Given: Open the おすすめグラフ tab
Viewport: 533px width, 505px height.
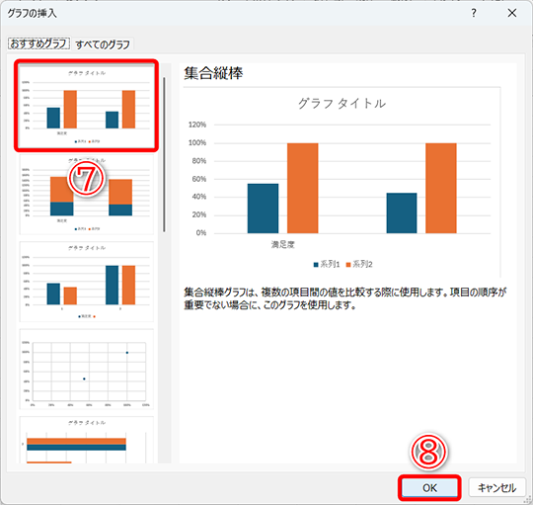Looking at the screenshot, I should 38,43.
